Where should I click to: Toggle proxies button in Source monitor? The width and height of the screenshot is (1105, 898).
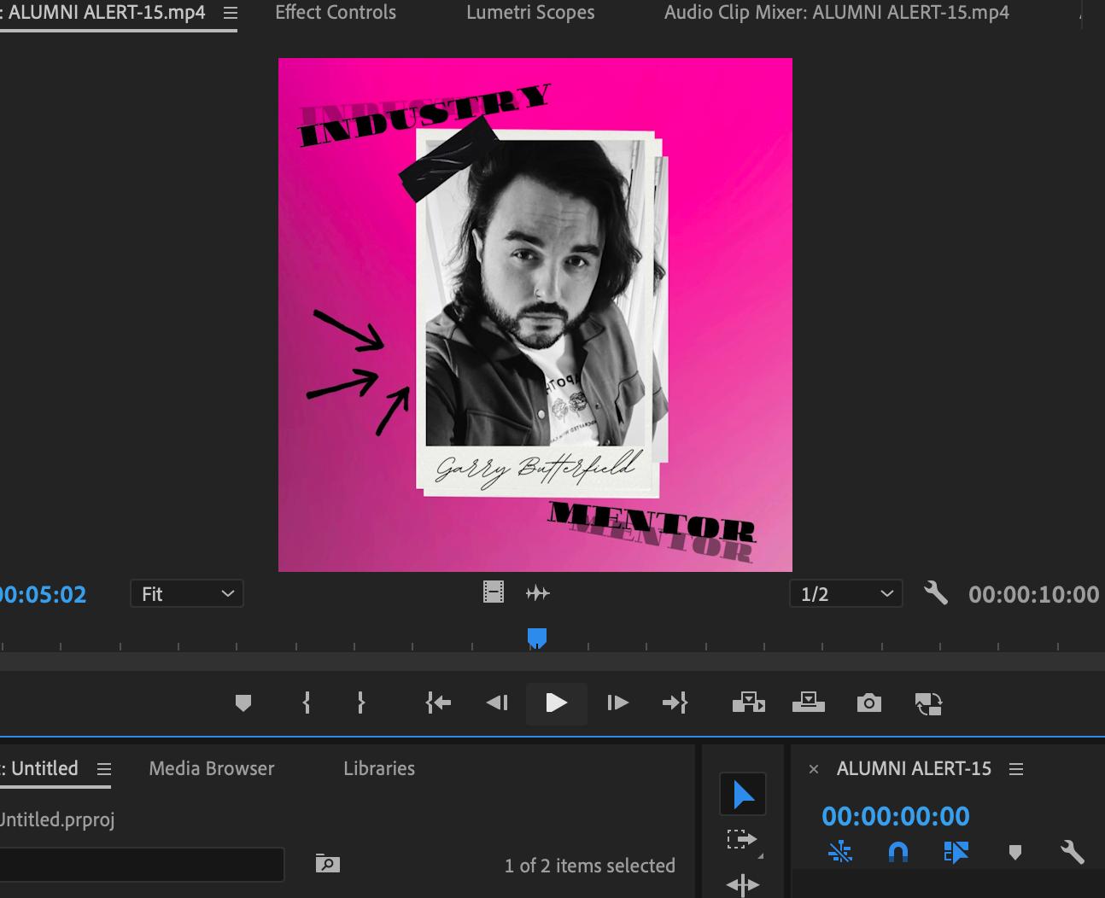point(929,703)
